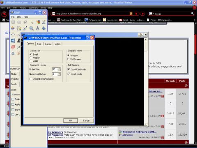The height and width of the screenshot is (148, 197).
Task: Open Firefox Bookmarks menu
Action: pyautogui.click(x=34, y=8)
